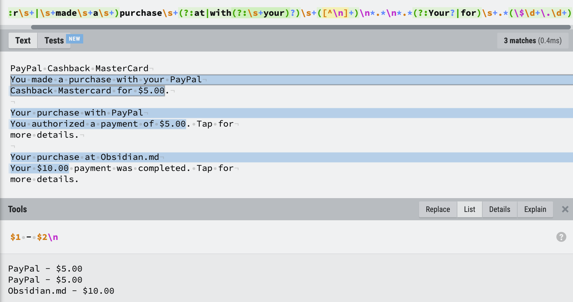Click the line 'You made a purchase with your PayPal'
The height and width of the screenshot is (302, 573).
point(106,80)
